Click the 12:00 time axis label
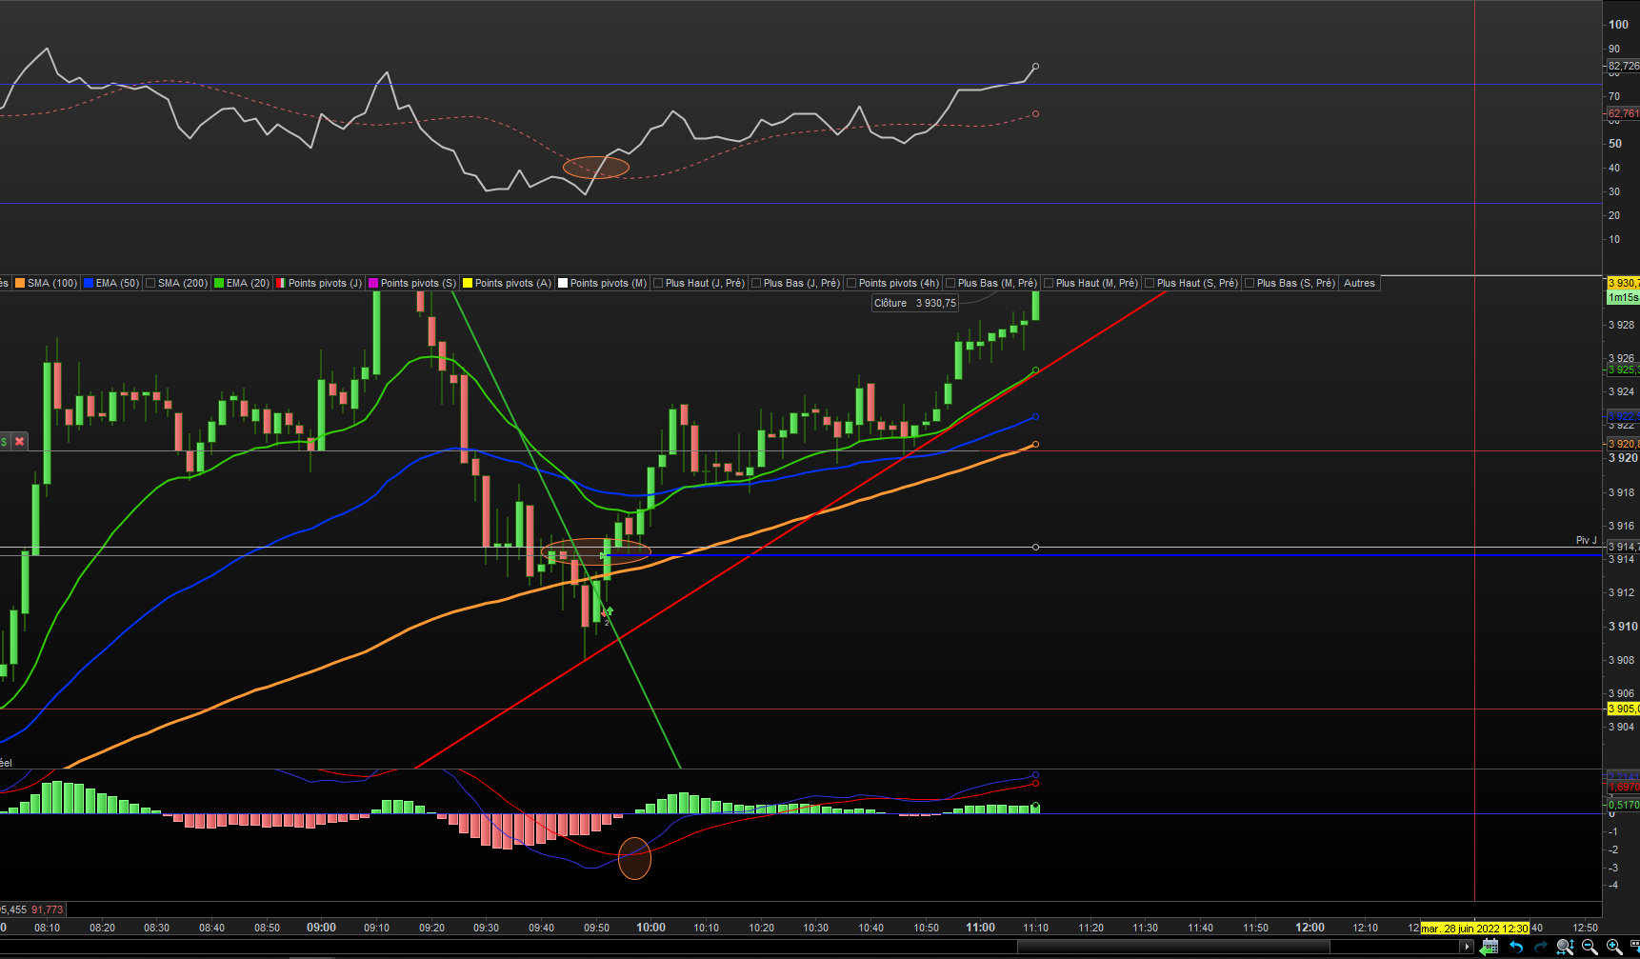Viewport: 1640px width, 959px height. [1310, 928]
